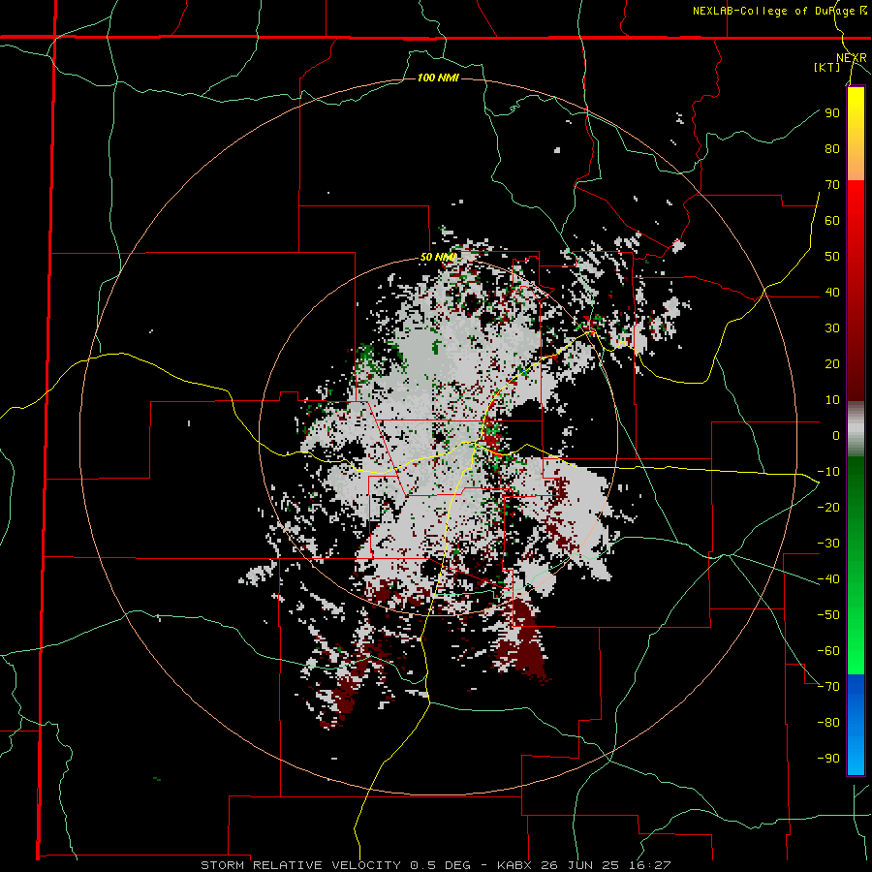
Task: Click the -10 value on the color scale
Action: click(828, 472)
